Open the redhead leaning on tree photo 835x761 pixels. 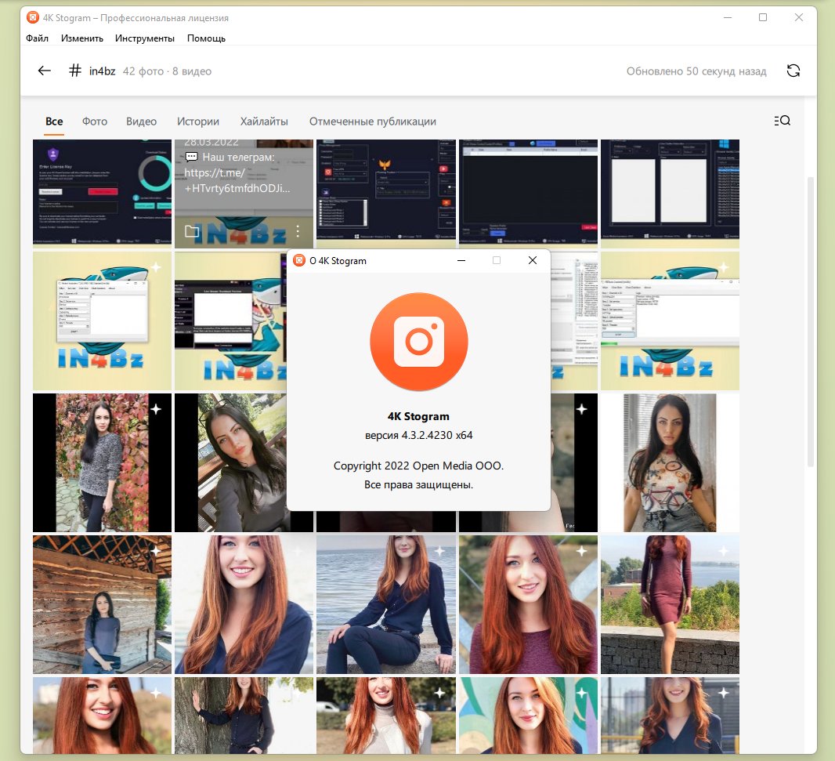244,716
